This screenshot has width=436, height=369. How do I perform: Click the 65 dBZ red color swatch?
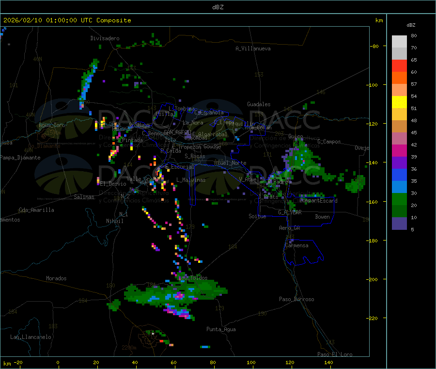pos(399,65)
